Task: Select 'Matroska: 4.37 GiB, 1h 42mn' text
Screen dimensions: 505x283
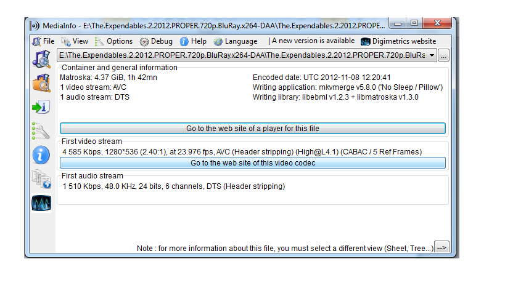Action: point(109,78)
